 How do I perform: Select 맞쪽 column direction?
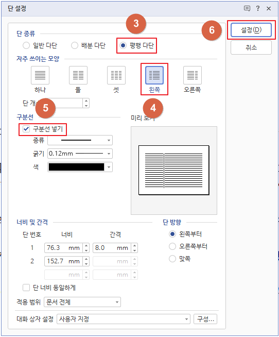coord(172,259)
